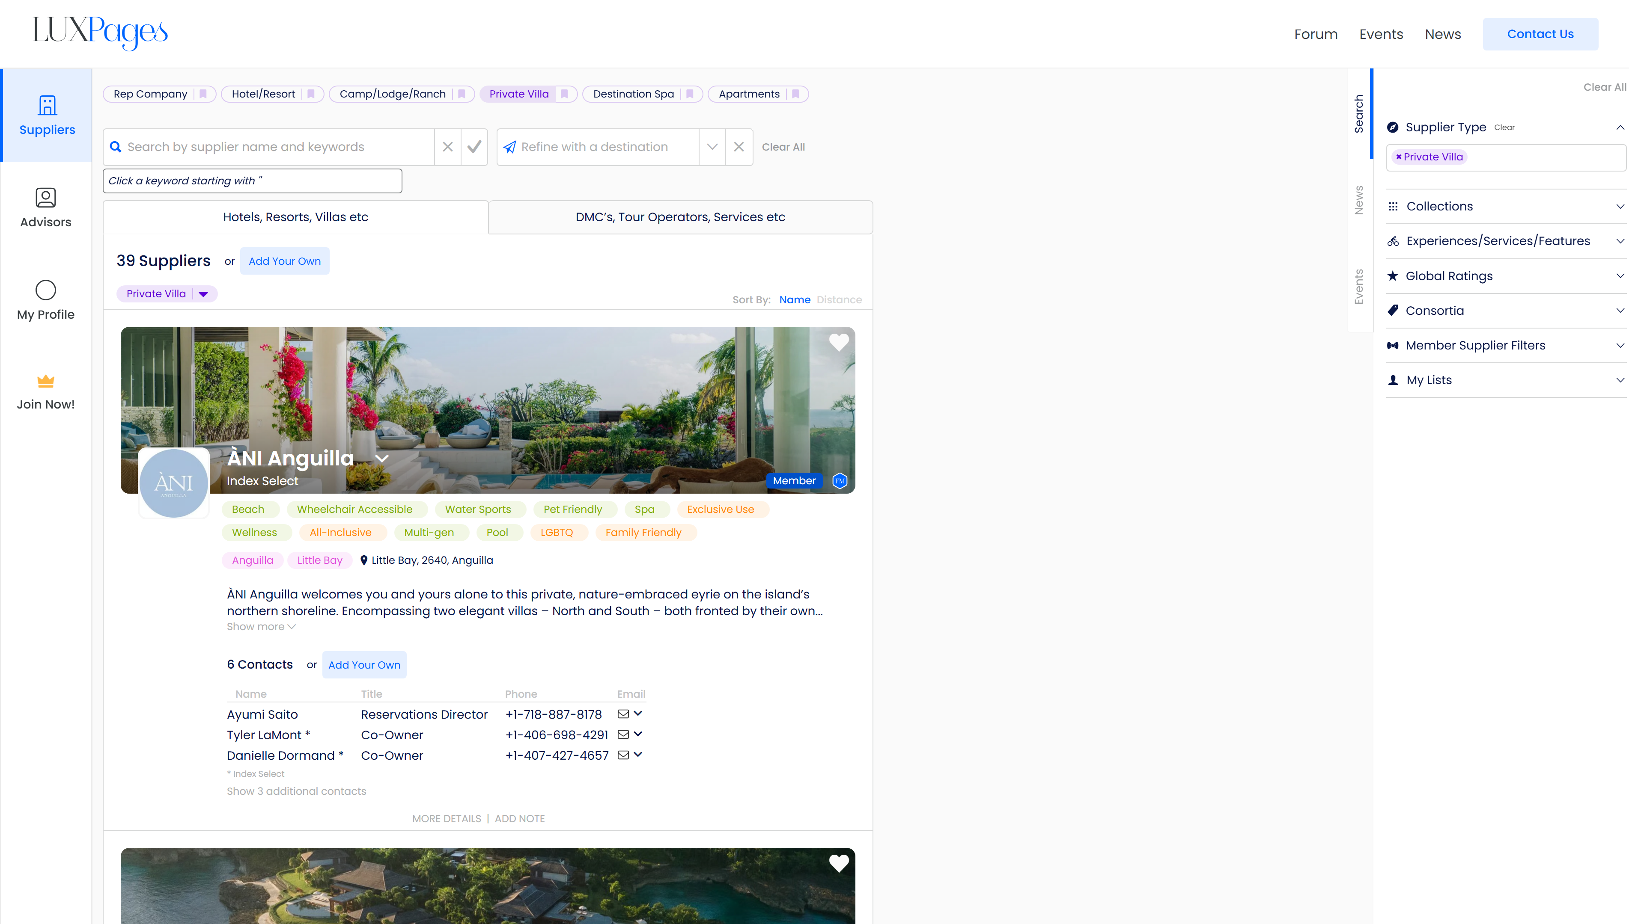The height and width of the screenshot is (924, 1644).
Task: Click the Index Select member badge icon
Action: (840, 481)
